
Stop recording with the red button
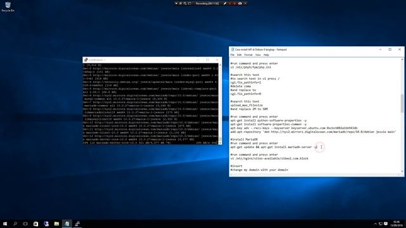[235, 4]
